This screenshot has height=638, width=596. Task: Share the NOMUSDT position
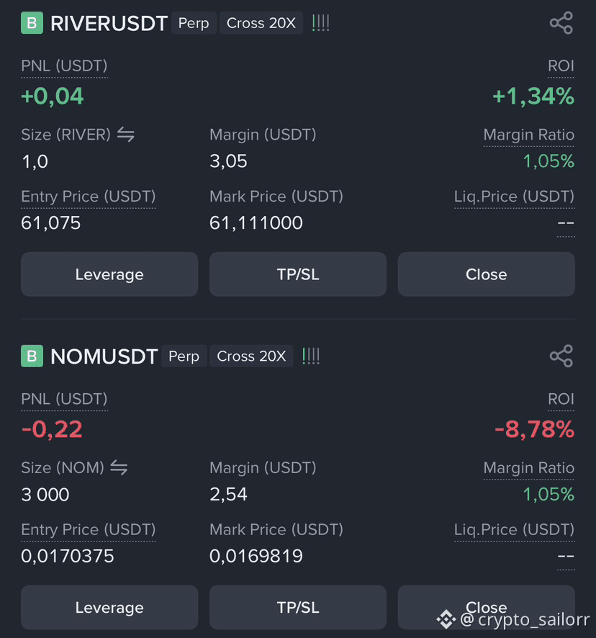click(561, 356)
